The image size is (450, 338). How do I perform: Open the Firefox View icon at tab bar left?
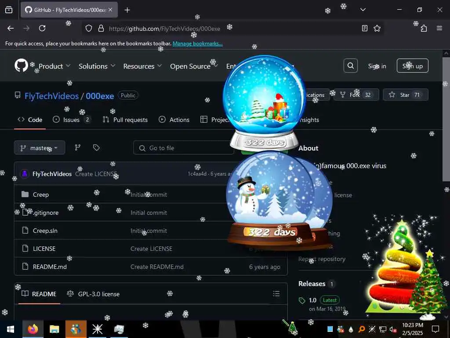tap(9, 10)
